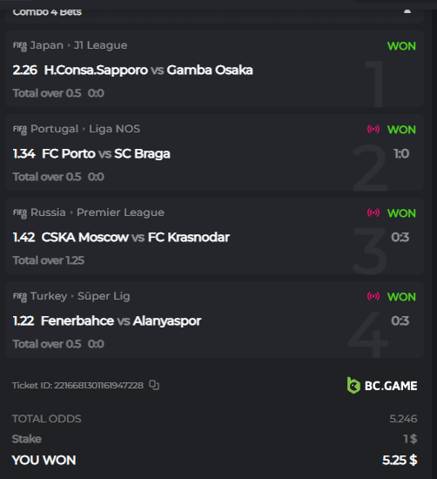The image size is (437, 479).
Task: Select H.Consa.Sapporo vs Gamba Osaka match
Action: coord(148,70)
